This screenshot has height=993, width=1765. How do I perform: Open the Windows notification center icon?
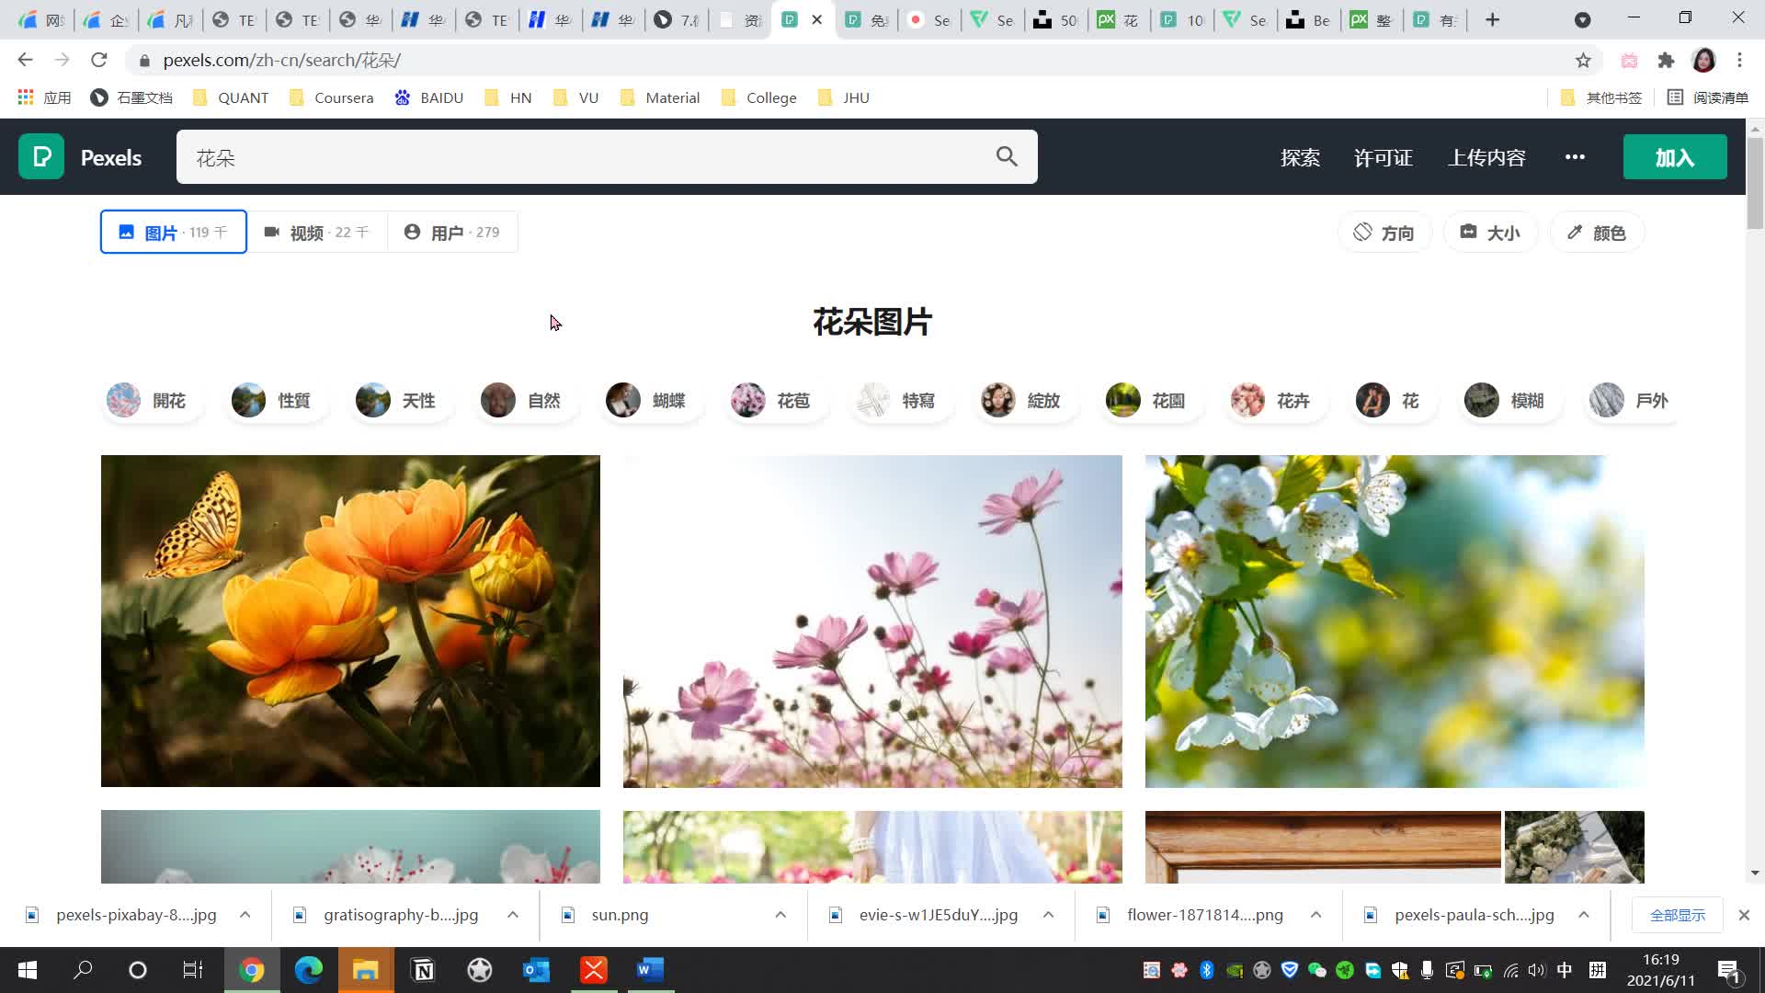coord(1729,970)
